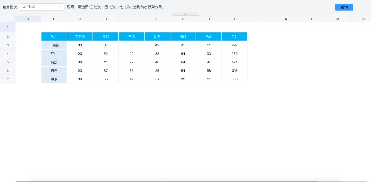The height and width of the screenshot is (182, 371).
Task: Click the 合计 total header cell
Action: (234, 37)
